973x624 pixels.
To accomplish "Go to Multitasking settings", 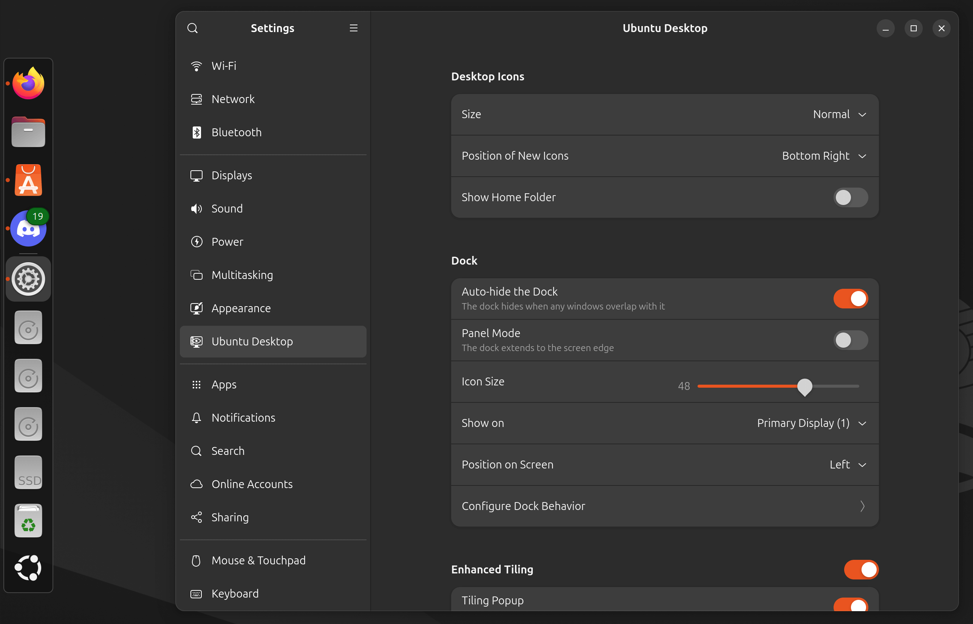I will click(242, 275).
